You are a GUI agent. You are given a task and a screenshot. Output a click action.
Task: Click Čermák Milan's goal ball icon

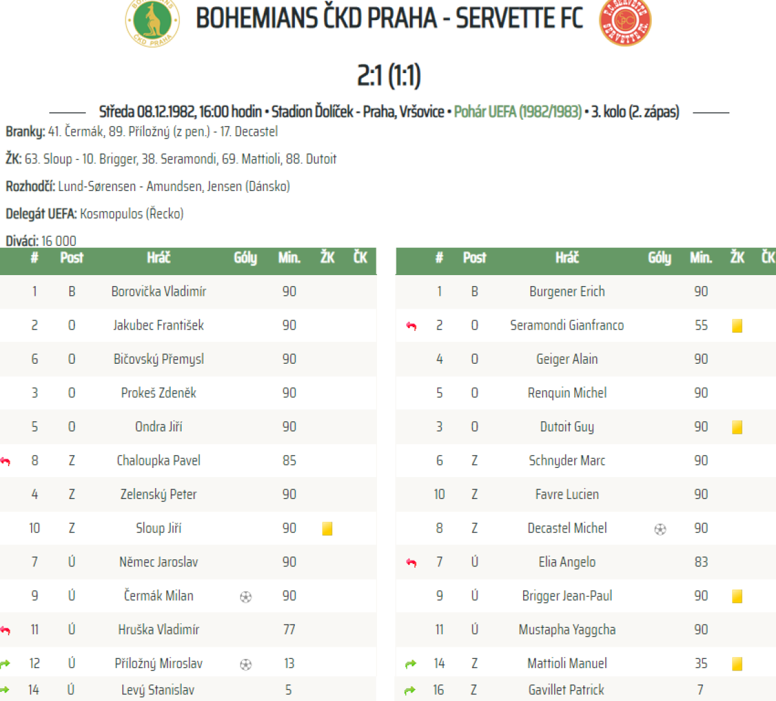click(x=246, y=597)
